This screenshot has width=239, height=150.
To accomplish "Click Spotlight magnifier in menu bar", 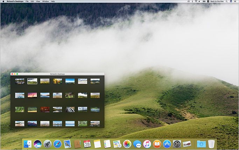I will tap(227, 1).
